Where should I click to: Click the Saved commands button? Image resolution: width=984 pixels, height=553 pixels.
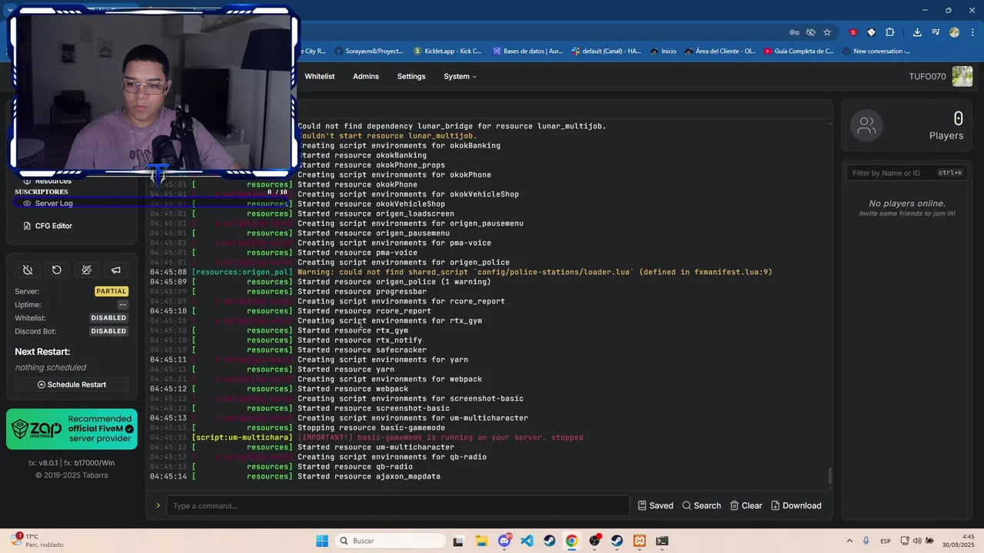656,505
